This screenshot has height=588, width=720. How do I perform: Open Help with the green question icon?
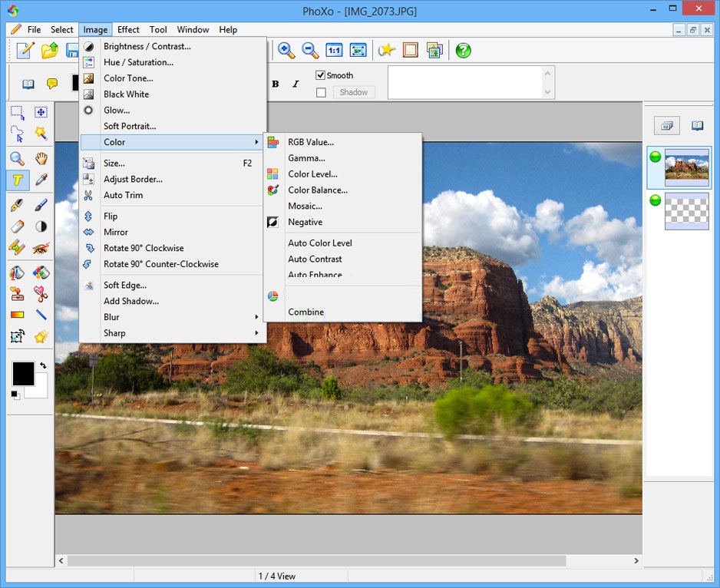pos(463,51)
